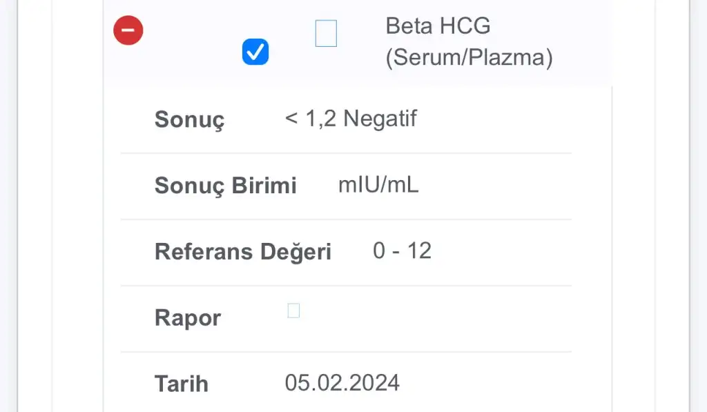
Task: Click the Tarih field label
Action: pyautogui.click(x=182, y=384)
